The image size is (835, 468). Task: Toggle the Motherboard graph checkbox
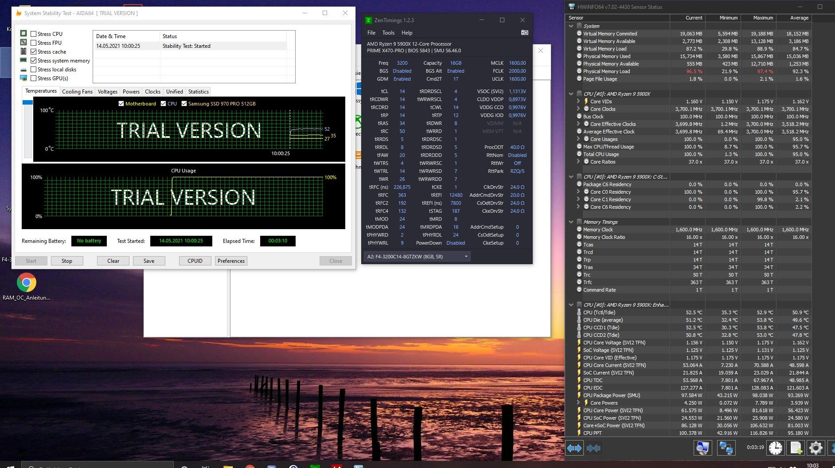[x=121, y=104]
